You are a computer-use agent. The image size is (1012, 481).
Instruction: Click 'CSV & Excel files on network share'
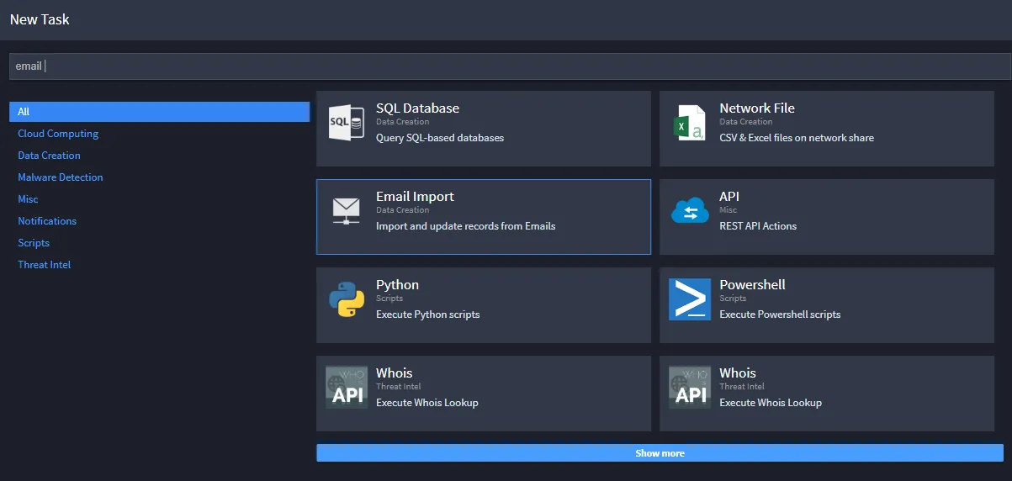(797, 138)
